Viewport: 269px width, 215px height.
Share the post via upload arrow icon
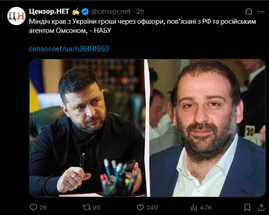coord(261,207)
